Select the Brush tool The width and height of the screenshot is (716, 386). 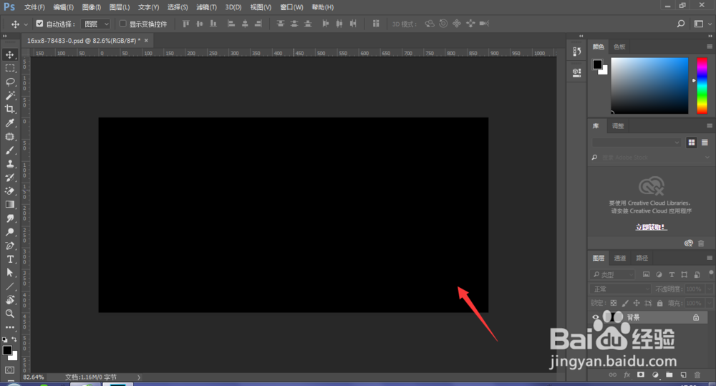tap(9, 150)
